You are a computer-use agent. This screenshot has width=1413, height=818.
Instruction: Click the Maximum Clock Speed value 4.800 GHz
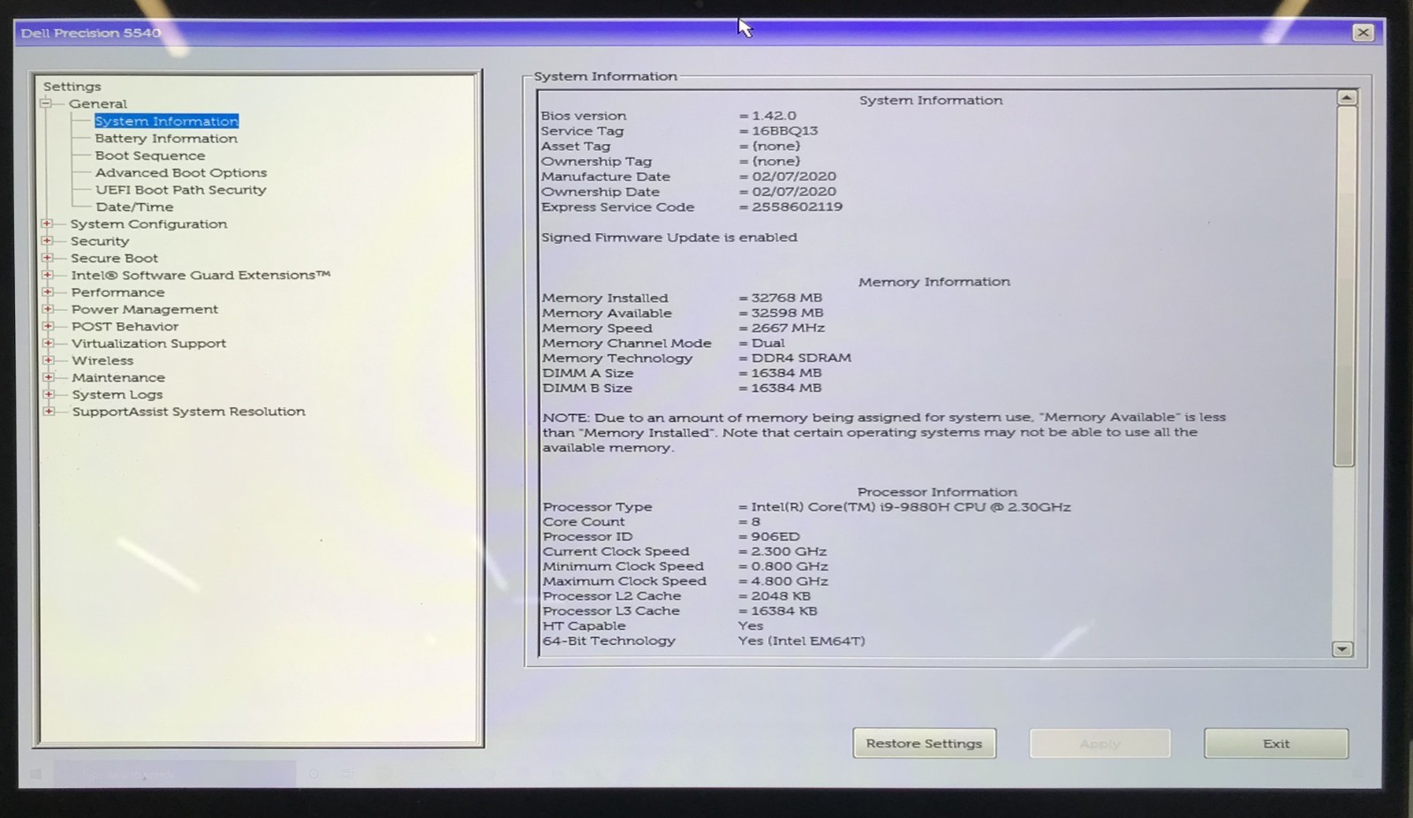pyautogui.click(x=790, y=581)
